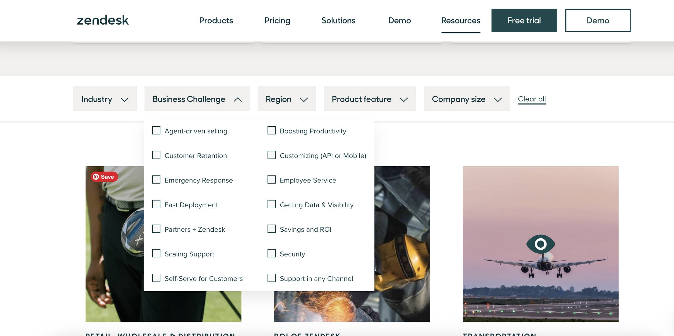This screenshot has height=336, width=674.
Task: Tick the Customer Retention option
Action: pos(156,155)
